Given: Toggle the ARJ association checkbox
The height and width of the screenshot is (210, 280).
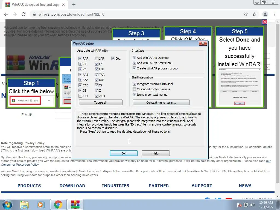Looking at the screenshot, I should (x=80, y=74).
